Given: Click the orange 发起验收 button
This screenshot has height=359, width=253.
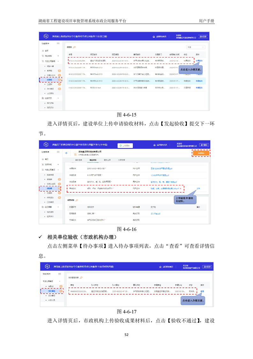Looking at the screenshot, I should pyautogui.click(x=201, y=153).
